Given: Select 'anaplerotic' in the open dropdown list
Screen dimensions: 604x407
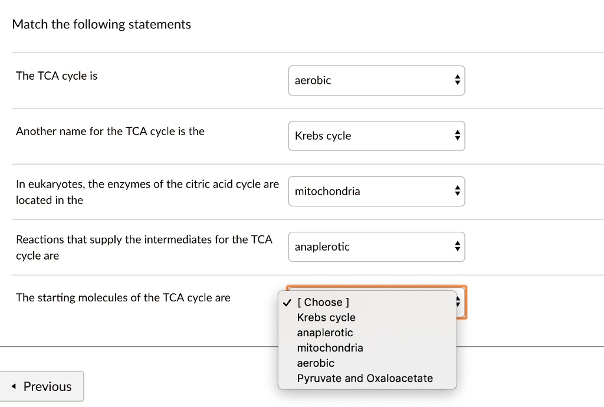Looking at the screenshot, I should pyautogui.click(x=325, y=333).
